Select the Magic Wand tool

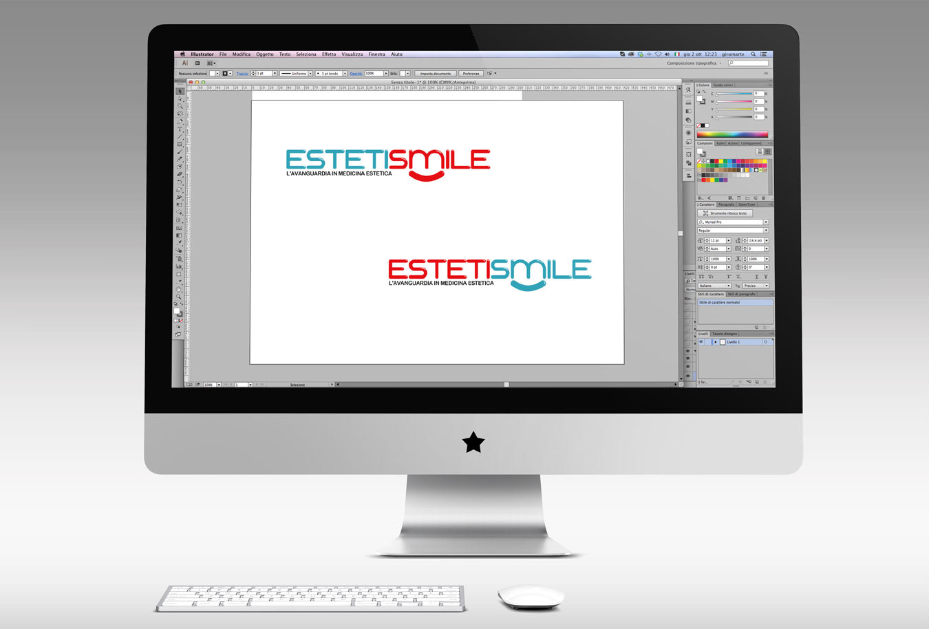pos(180,106)
